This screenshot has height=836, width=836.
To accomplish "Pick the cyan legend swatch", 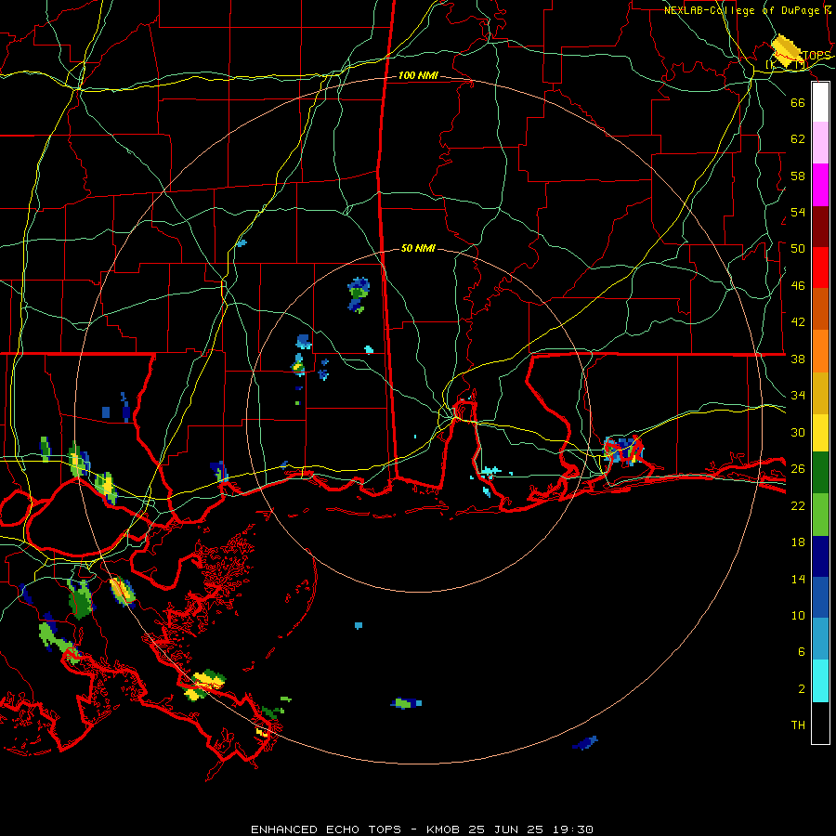I will click(820, 681).
